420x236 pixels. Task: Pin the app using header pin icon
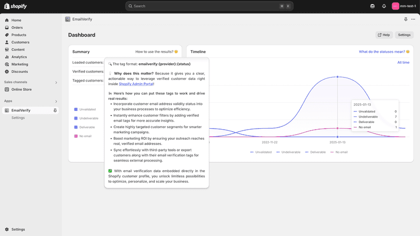(x=405, y=19)
